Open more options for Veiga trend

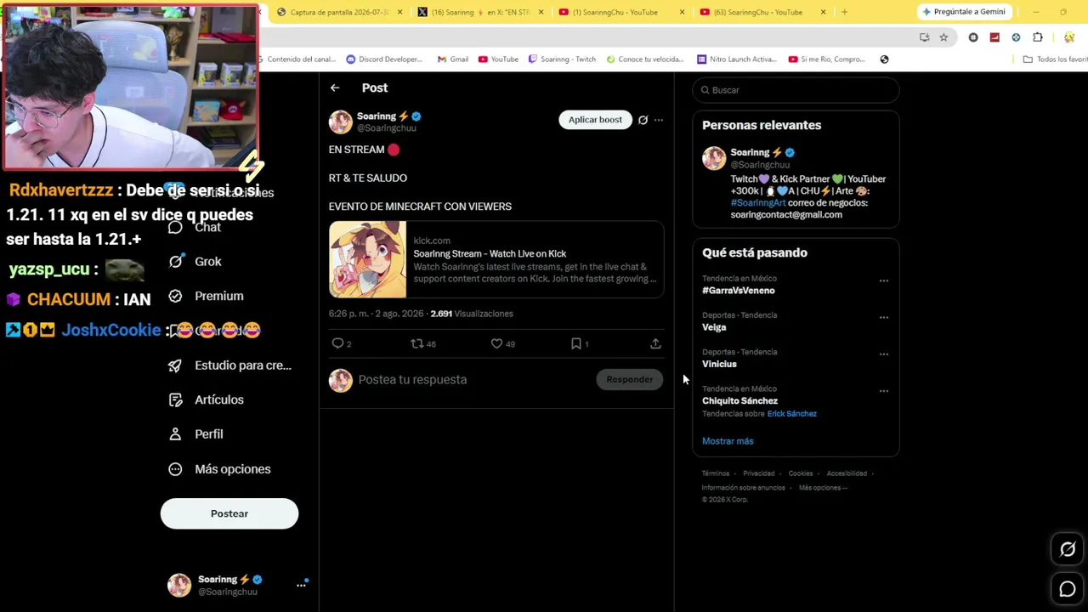click(884, 317)
